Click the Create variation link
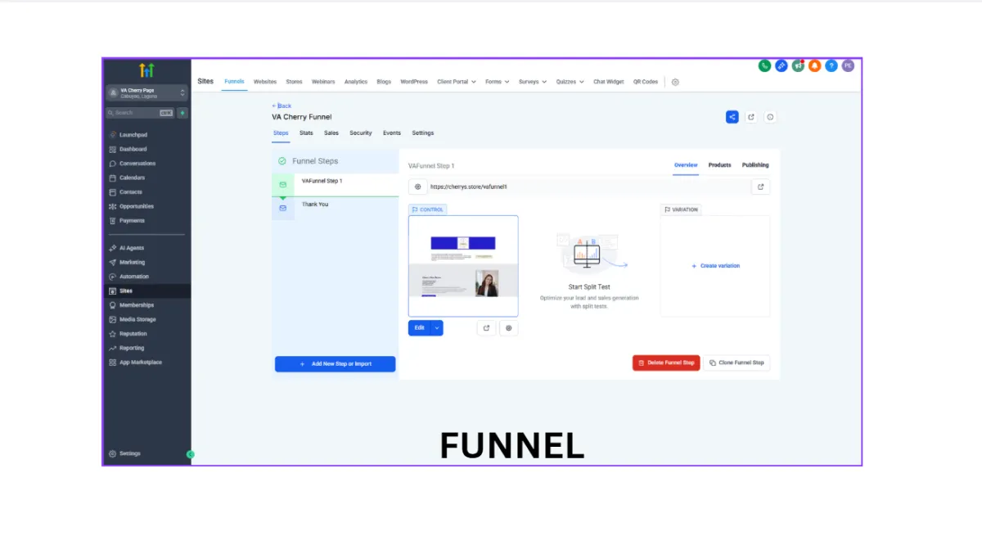Image resolution: width=982 pixels, height=545 pixels. (715, 266)
